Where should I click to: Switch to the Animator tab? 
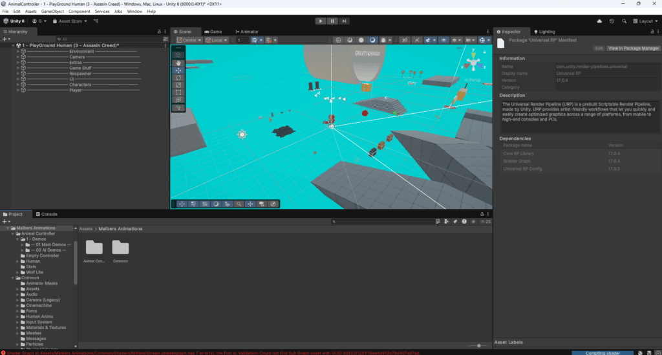tap(247, 32)
